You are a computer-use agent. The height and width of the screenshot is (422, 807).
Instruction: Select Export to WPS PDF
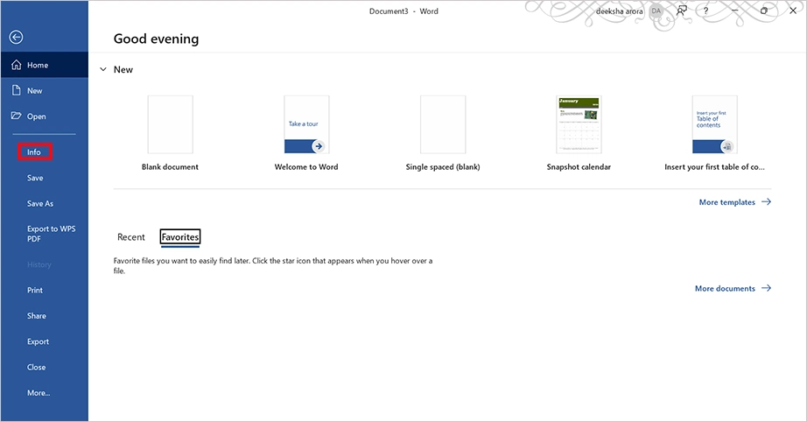tap(51, 234)
